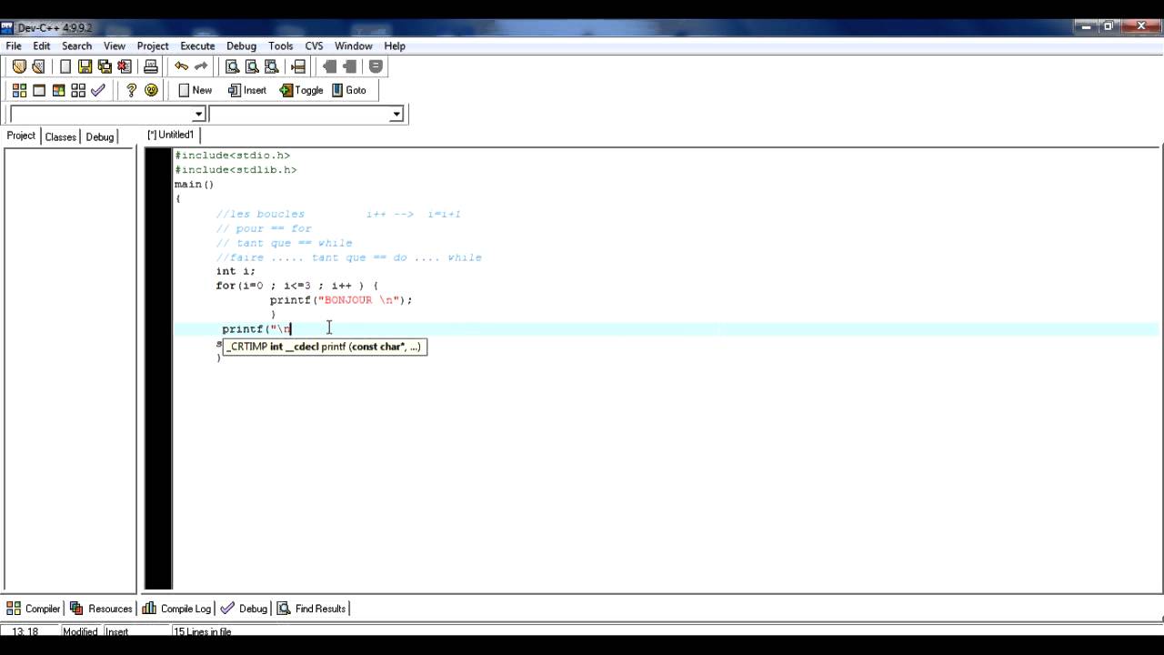This screenshot has width=1164, height=655.
Task: Open the Execute menu
Action: [197, 45]
